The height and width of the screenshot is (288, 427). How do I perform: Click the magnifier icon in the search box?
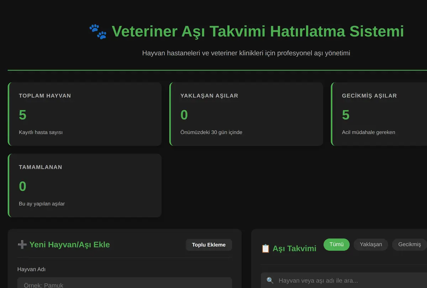[x=270, y=281]
